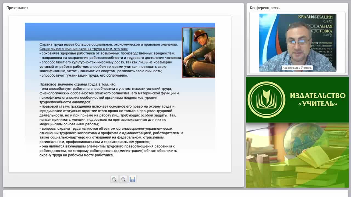The height and width of the screenshot is (197, 351).
Task: Click heading 'Правовое значение охраны труда в том, что:'
Action: click(x=78, y=84)
